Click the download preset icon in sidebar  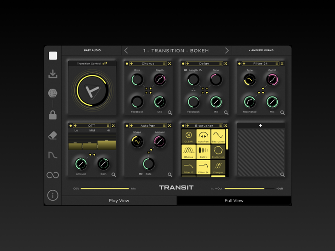(53, 74)
